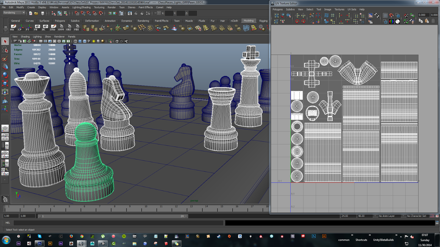Image resolution: width=440 pixels, height=247 pixels.
Task: Pick the Lasso select tool
Action: [5, 50]
